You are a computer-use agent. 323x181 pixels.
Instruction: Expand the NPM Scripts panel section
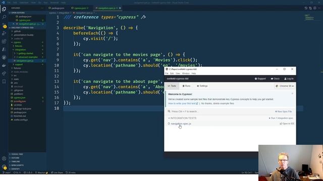pyautogui.click(x=17, y=165)
